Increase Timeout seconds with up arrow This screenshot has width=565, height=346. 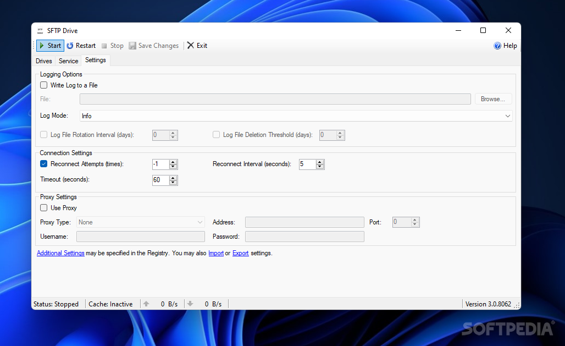(x=173, y=178)
